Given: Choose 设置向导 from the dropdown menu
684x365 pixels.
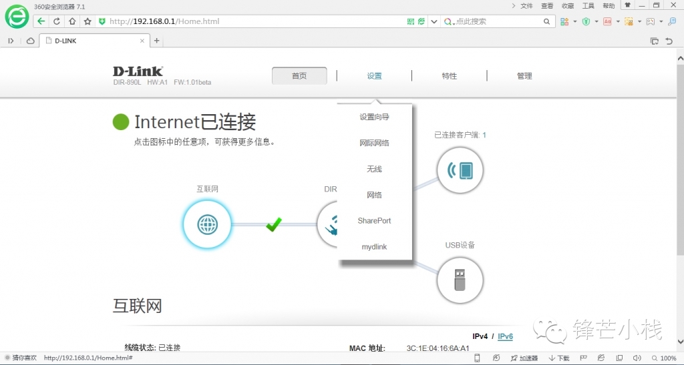Looking at the screenshot, I should tap(374, 117).
